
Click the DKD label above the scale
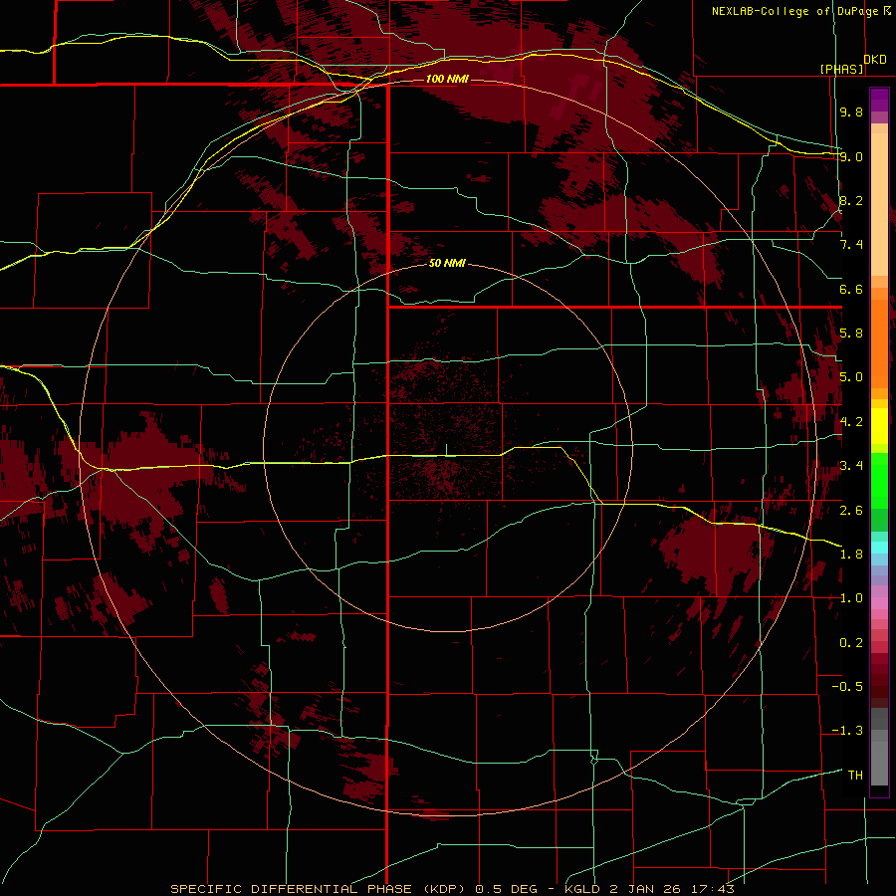[875, 60]
